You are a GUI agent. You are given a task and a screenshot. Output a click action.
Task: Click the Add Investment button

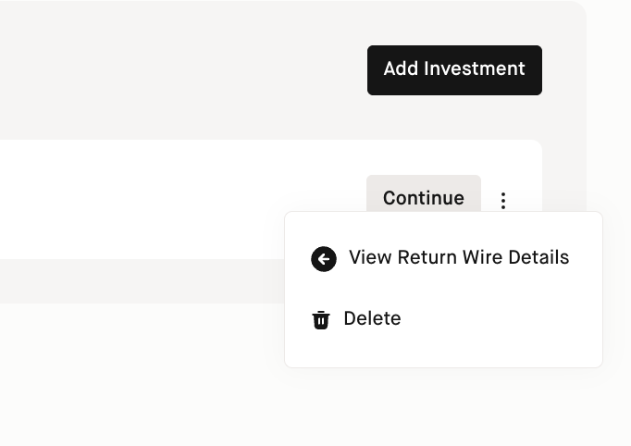pyautogui.click(x=454, y=69)
